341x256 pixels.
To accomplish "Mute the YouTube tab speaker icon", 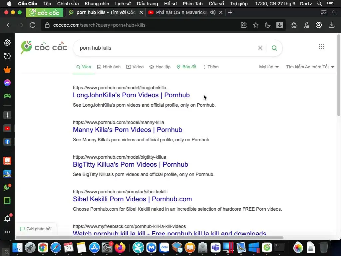I will click(213, 12).
